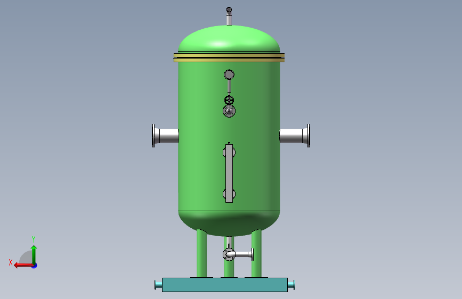Click the top vent pipe on the dome
Viewport: 462px width, 299px height.
click(x=229, y=16)
